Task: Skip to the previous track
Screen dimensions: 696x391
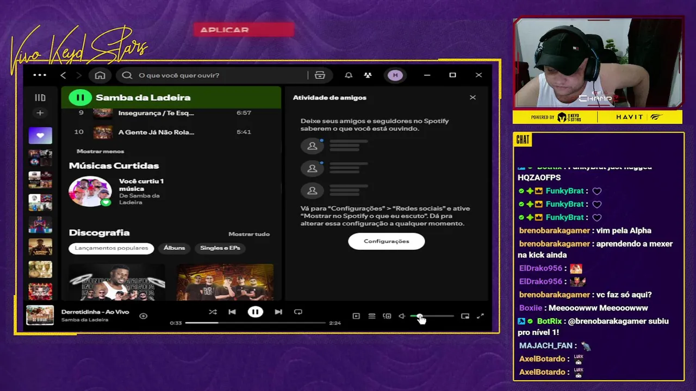Action: (232, 312)
